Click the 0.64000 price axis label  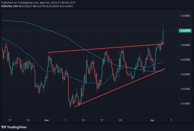(185, 16)
